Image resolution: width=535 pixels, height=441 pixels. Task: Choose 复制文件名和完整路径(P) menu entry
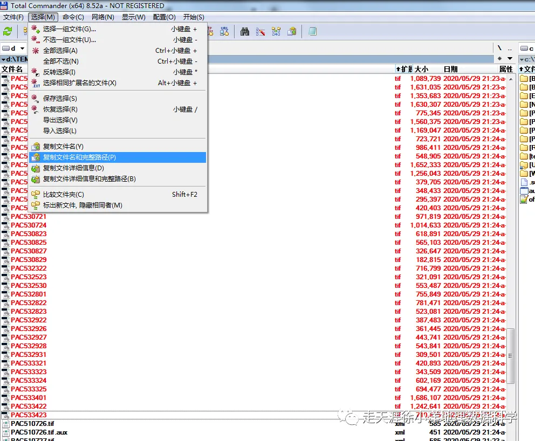pos(118,157)
